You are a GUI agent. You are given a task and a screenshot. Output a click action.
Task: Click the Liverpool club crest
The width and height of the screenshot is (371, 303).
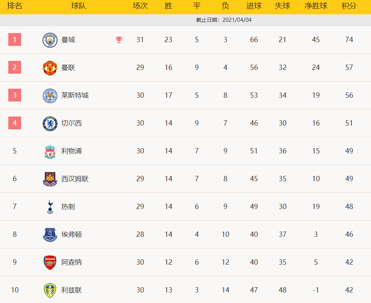[50, 151]
